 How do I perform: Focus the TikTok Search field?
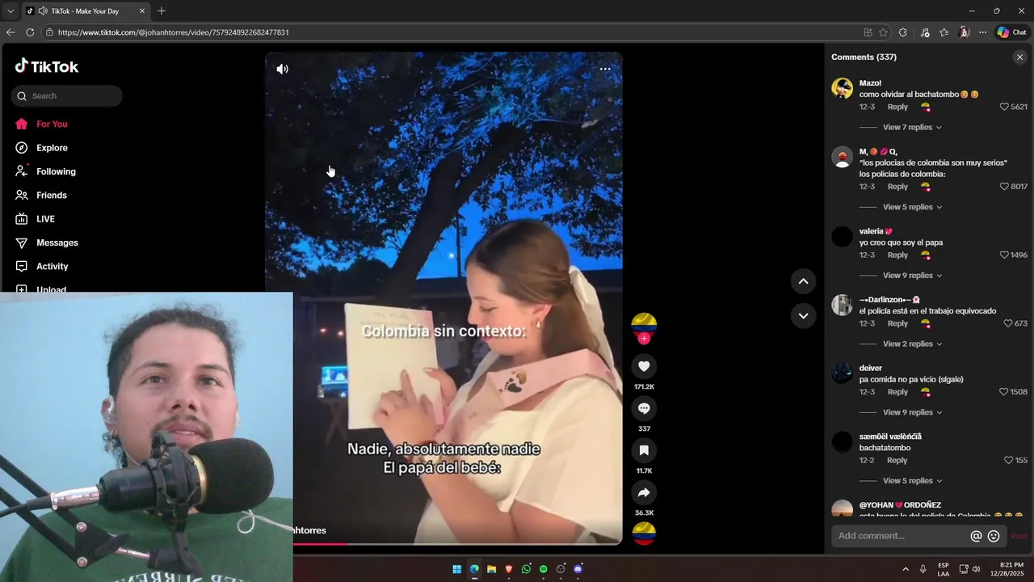click(x=67, y=95)
